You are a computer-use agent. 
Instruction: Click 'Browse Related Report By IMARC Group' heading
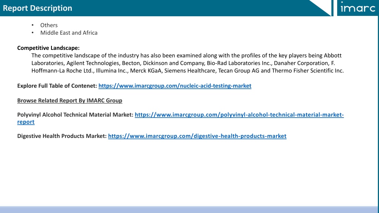pos(70,101)
